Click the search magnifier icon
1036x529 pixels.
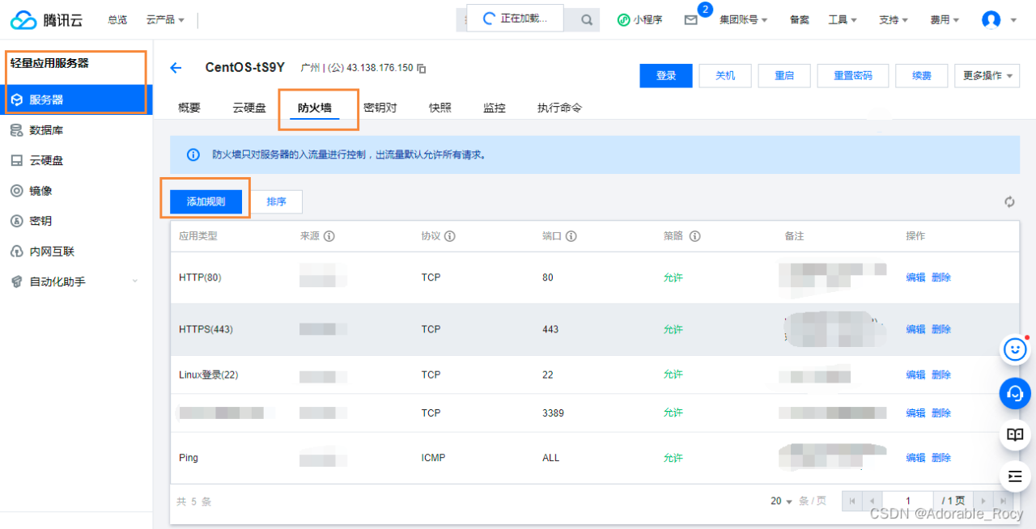pyautogui.click(x=587, y=20)
